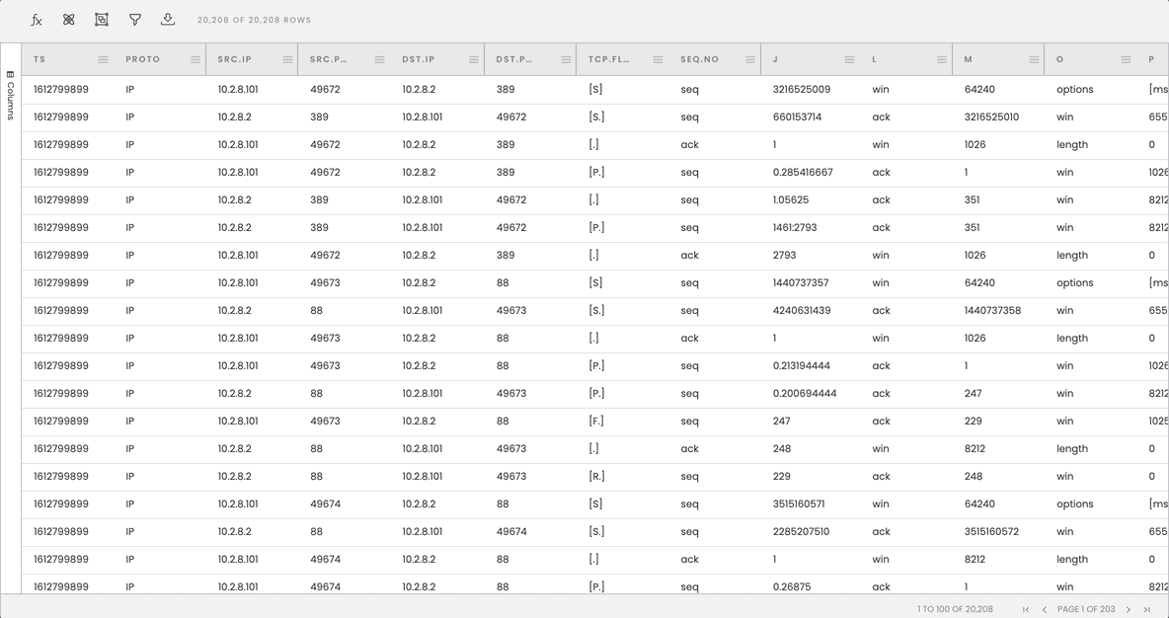Open the SRC.IP column menu icon

tap(287, 59)
